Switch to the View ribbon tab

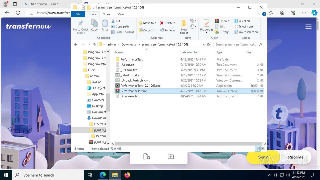(x=121, y=14)
